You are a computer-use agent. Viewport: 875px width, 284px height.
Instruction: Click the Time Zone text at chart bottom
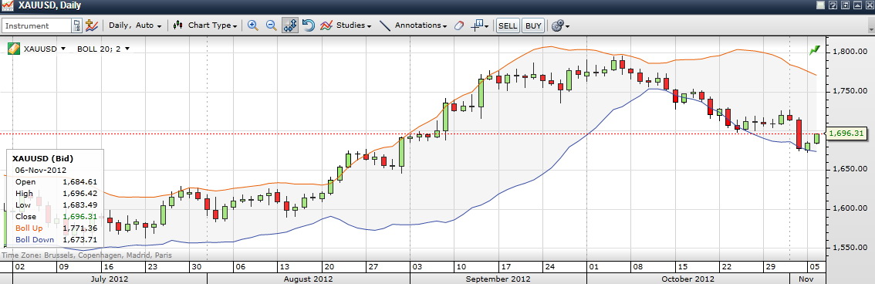[86, 255]
